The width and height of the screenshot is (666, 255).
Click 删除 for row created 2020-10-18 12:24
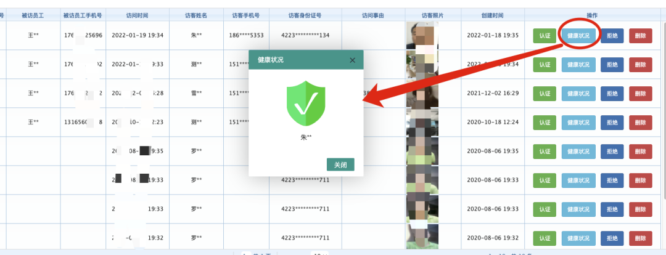[641, 122]
